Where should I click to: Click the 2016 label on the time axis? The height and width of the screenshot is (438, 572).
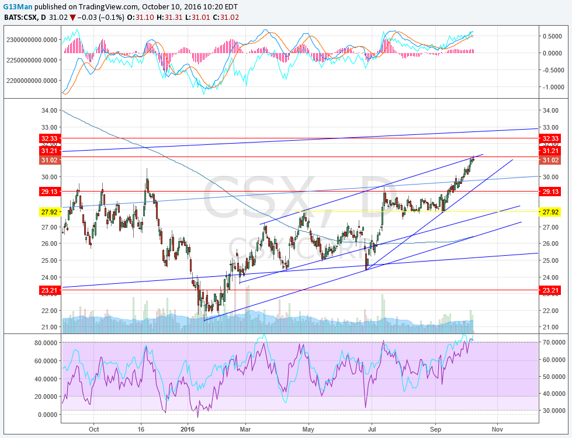[x=188, y=429]
